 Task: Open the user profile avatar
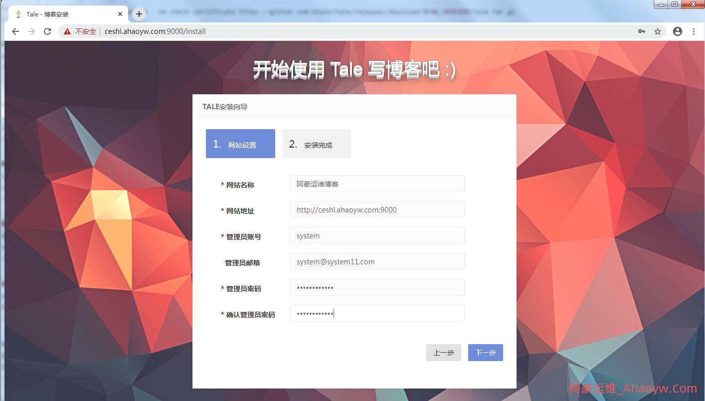[x=677, y=31]
